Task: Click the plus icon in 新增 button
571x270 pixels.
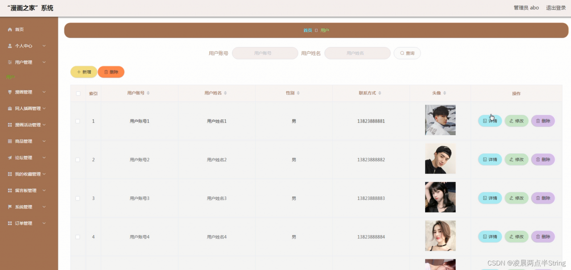Action: click(79, 72)
